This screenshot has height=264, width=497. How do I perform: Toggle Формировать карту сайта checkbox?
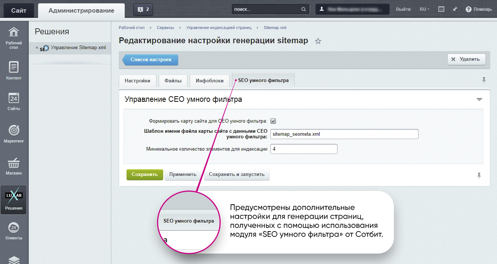[x=273, y=121]
